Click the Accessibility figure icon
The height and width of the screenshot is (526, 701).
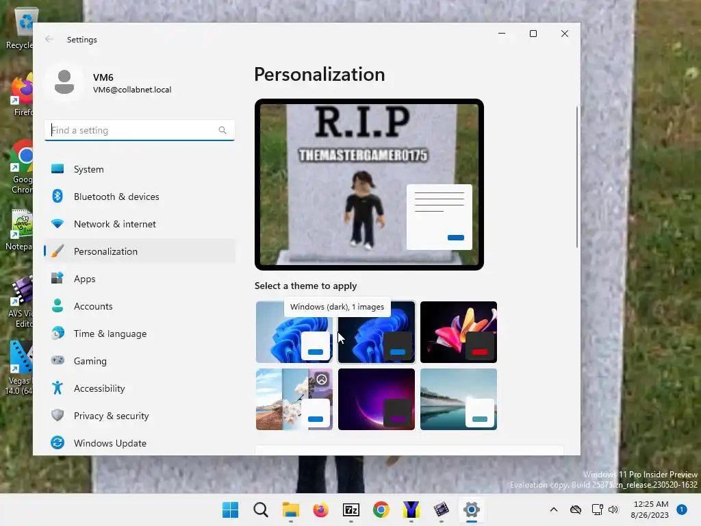[x=58, y=388]
